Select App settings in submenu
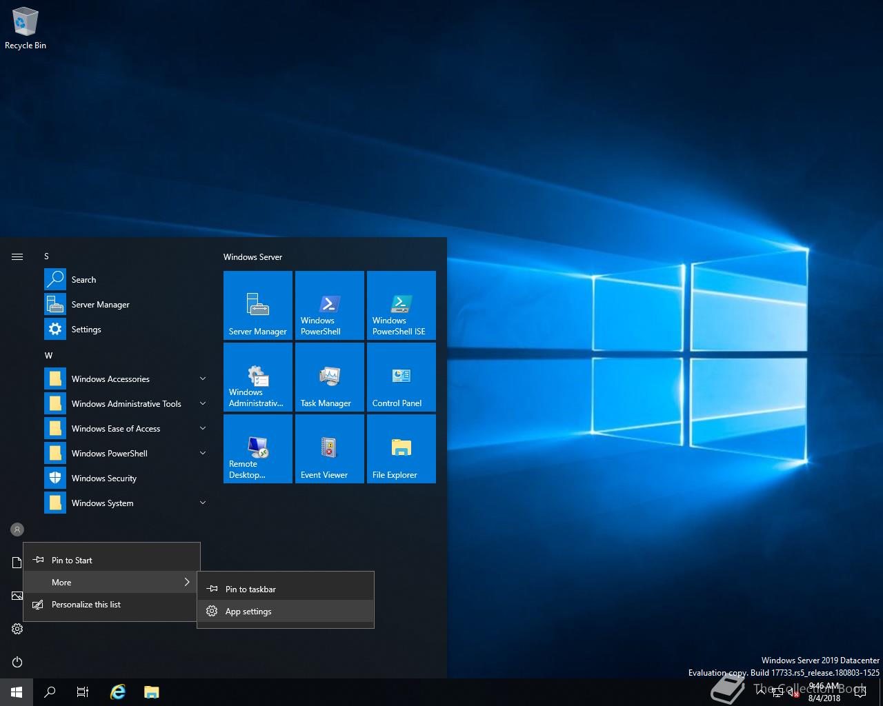The image size is (883, 706). click(286, 611)
